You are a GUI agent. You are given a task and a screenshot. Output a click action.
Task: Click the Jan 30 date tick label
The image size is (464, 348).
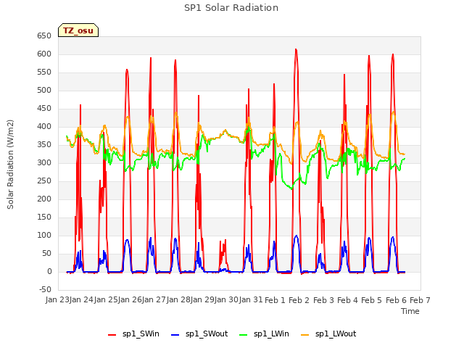click(226, 300)
